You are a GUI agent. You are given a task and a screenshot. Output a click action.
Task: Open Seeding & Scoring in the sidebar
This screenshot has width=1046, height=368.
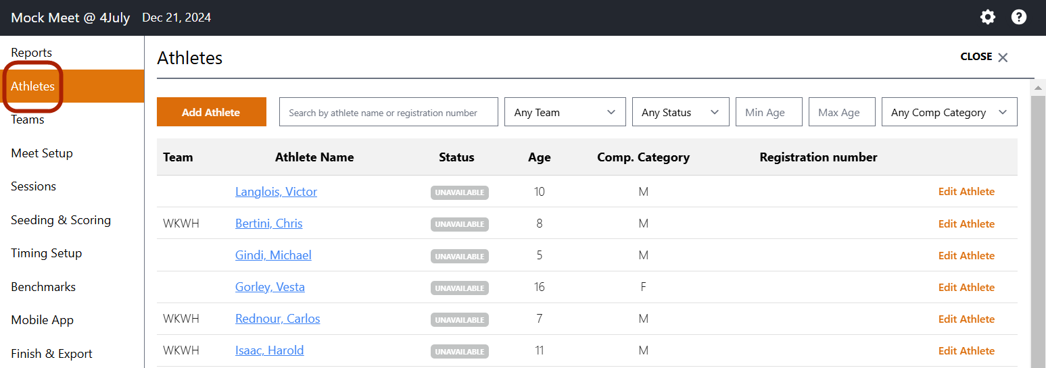click(61, 220)
